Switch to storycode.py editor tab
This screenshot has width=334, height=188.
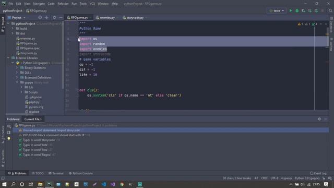(x=135, y=18)
